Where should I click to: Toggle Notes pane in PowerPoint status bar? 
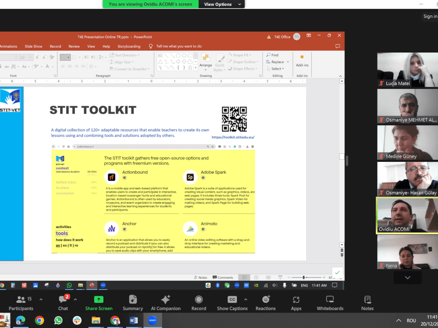tap(201, 278)
